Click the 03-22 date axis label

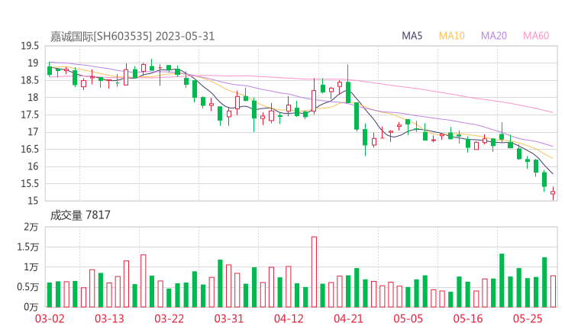(x=169, y=318)
